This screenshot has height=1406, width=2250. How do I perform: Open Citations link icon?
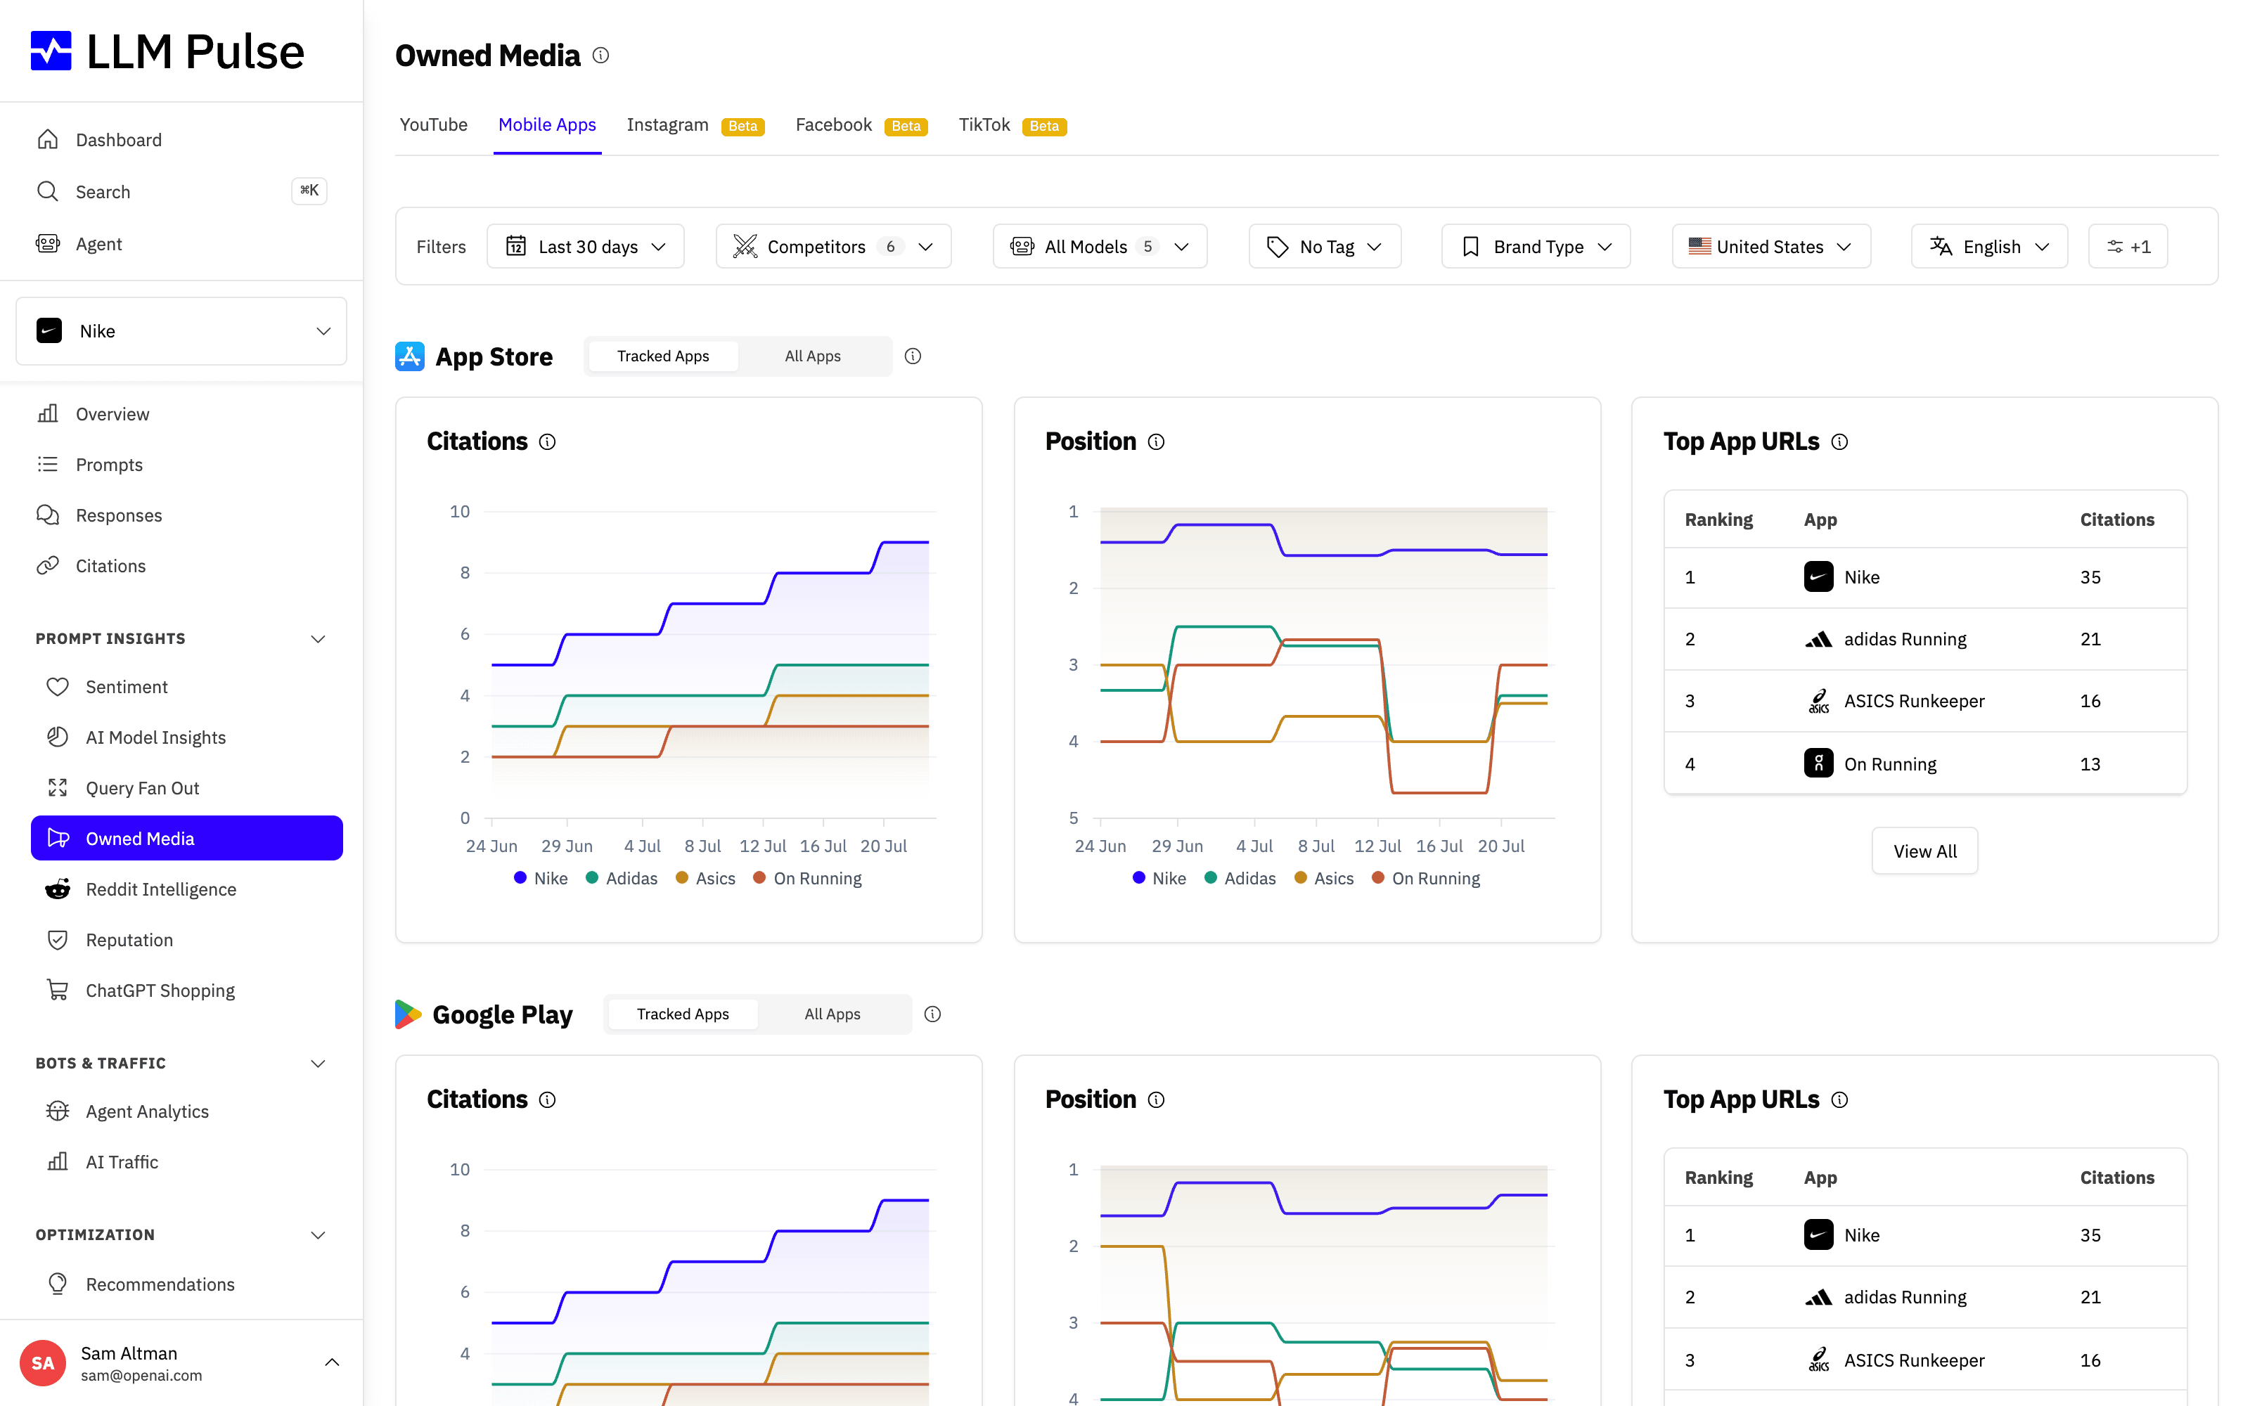click(47, 565)
